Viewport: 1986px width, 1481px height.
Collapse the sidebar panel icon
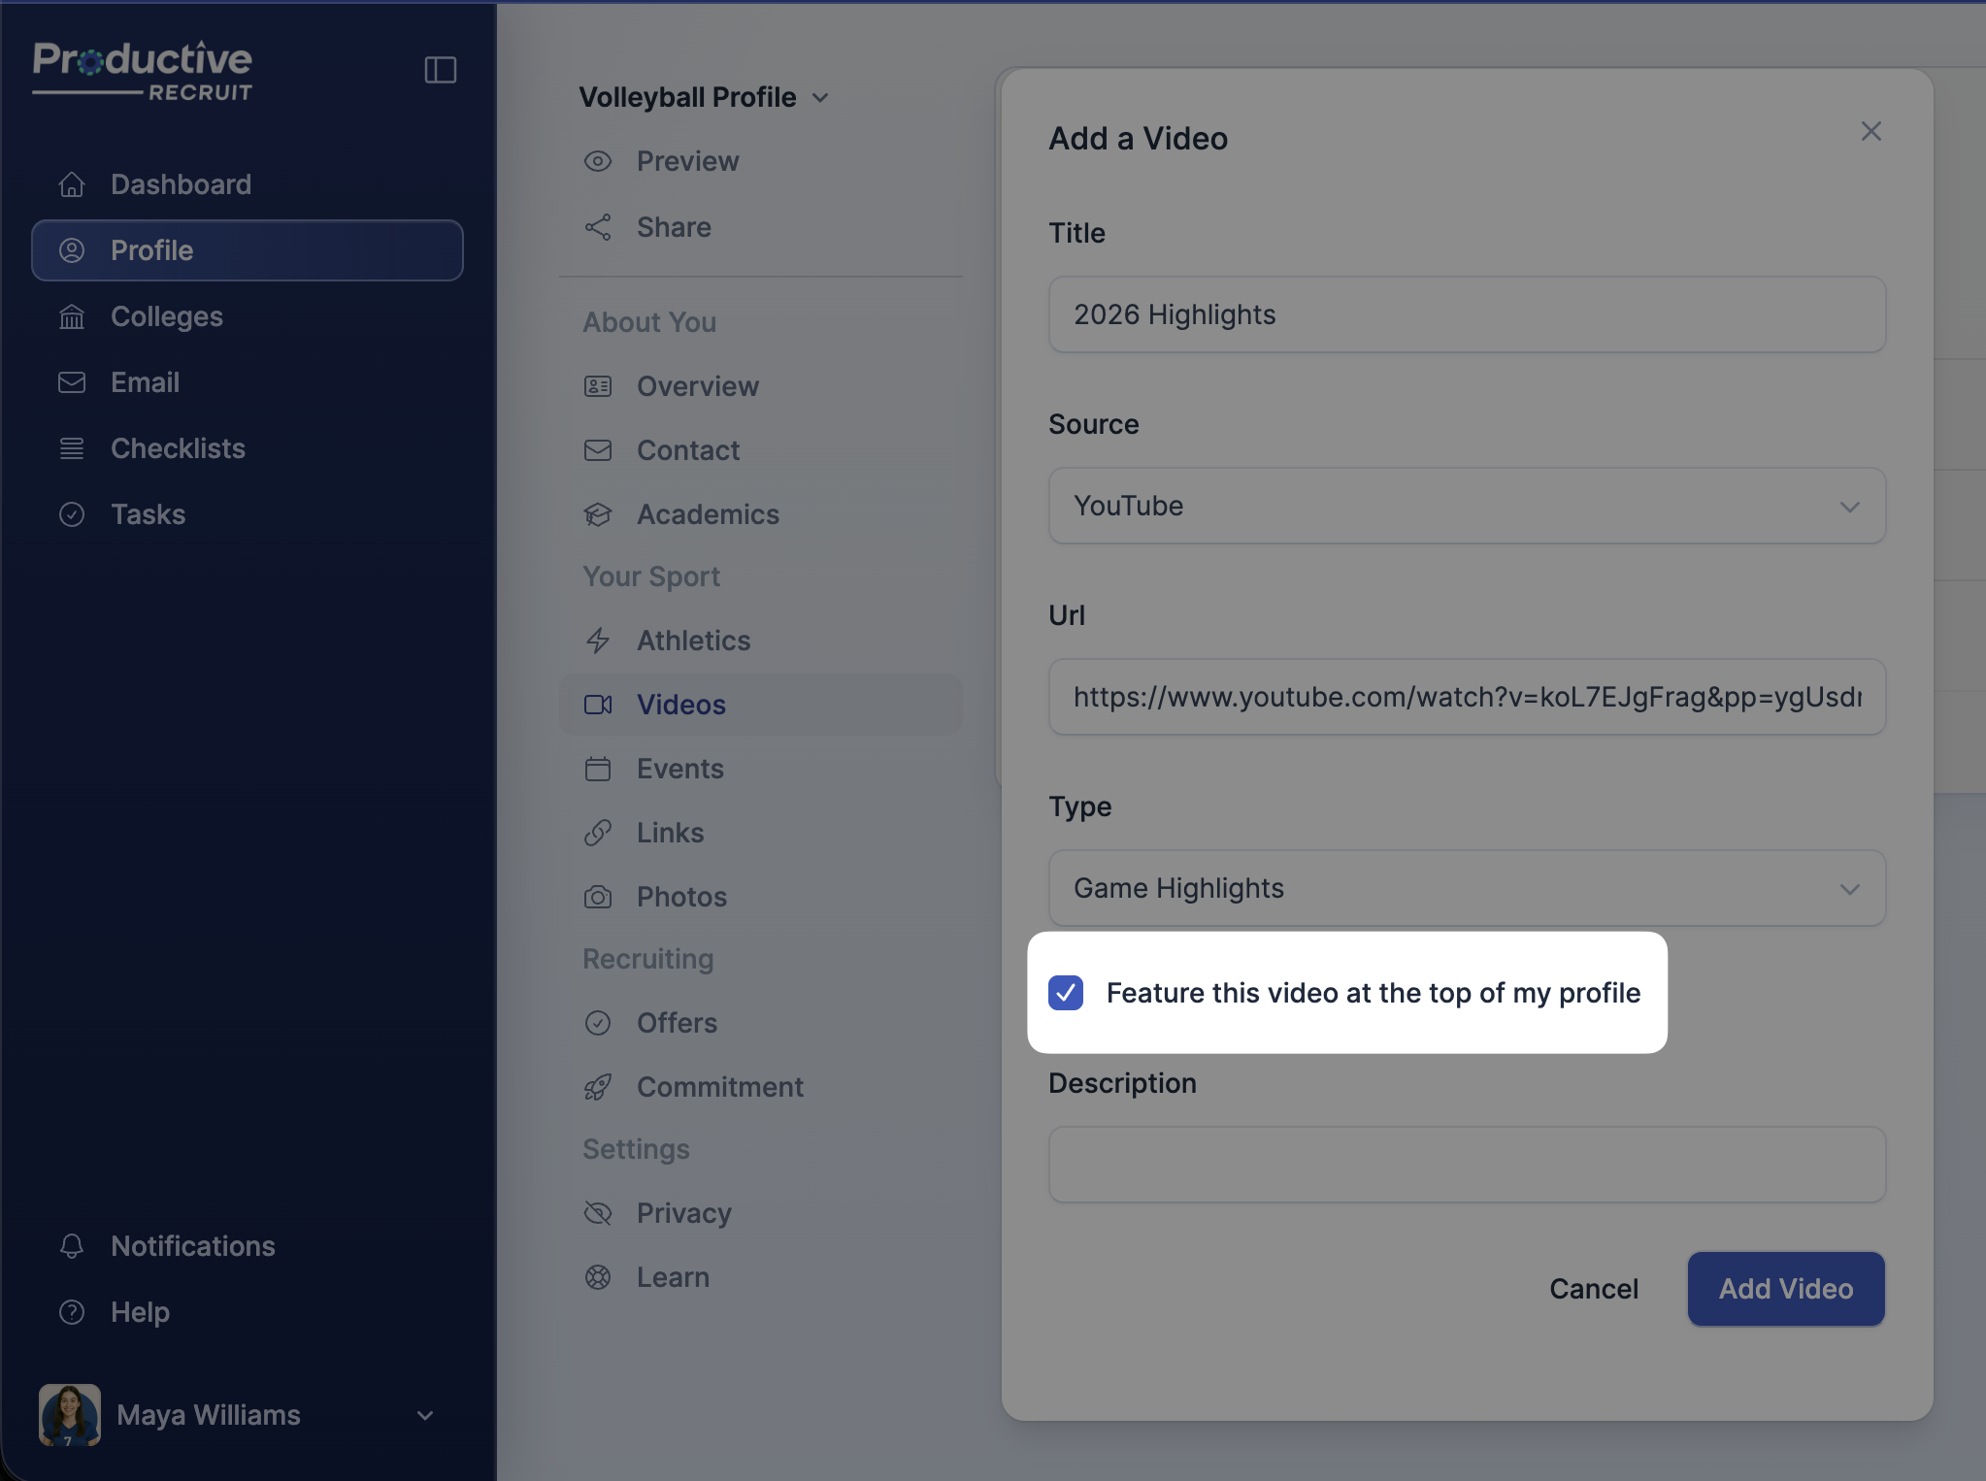click(440, 70)
